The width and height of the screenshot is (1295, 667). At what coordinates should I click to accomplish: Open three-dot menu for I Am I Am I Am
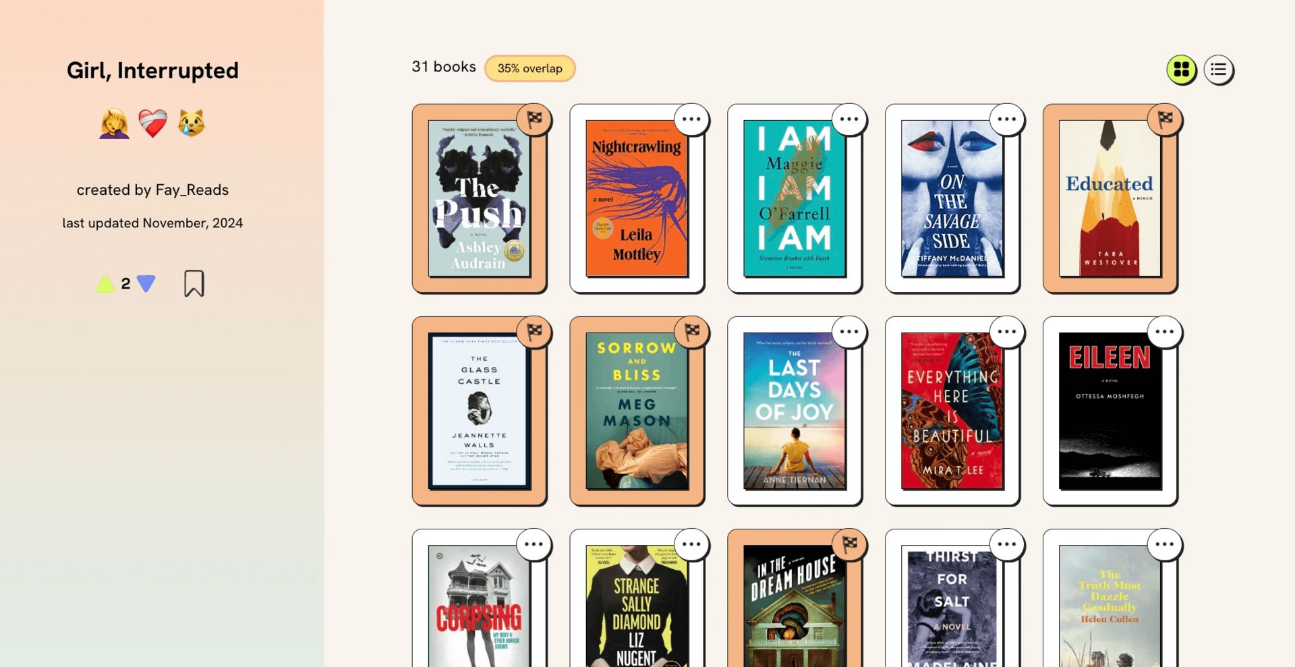(x=850, y=119)
